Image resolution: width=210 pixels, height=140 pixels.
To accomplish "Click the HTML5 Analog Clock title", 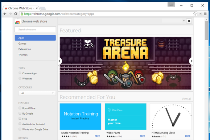I will tap(163, 133).
